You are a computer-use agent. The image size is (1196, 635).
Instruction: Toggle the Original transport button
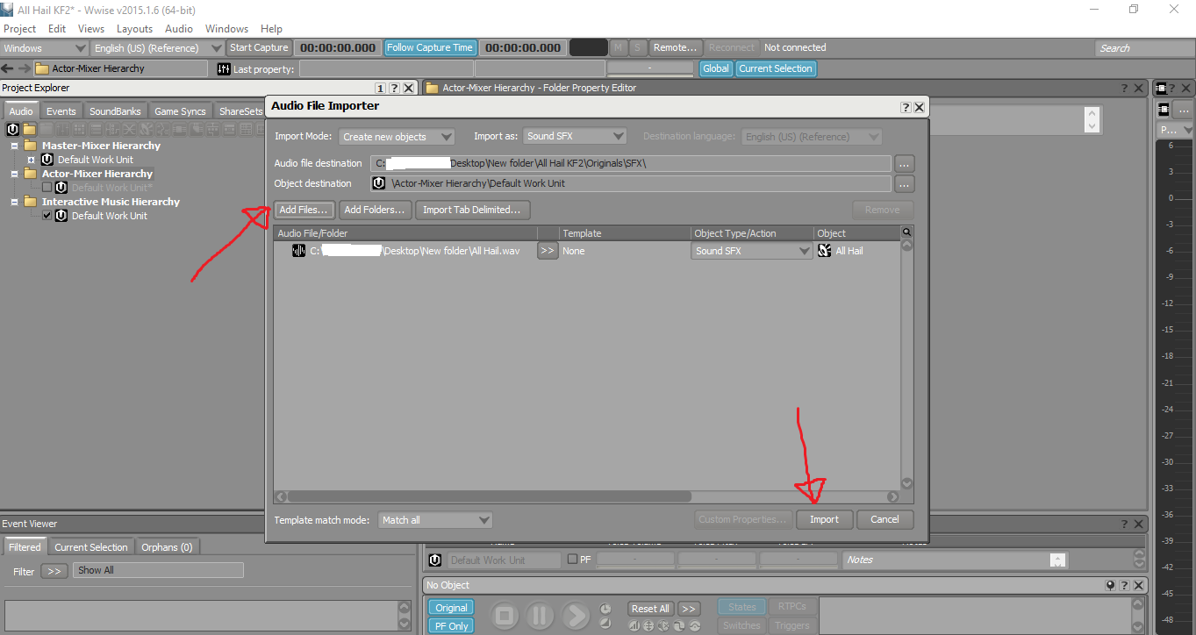452,608
